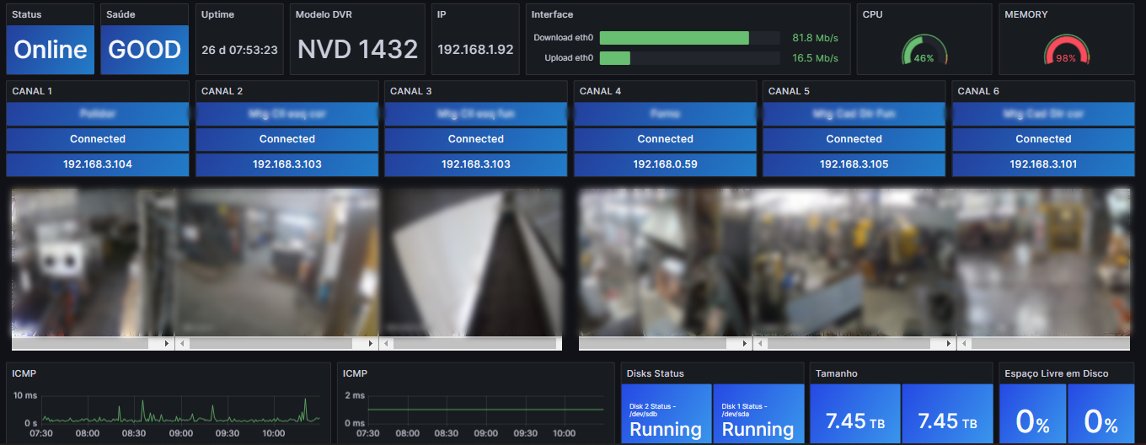Click blurred camera name in CANAL 4
Viewport: 1146px width, 445px height.
665,114
